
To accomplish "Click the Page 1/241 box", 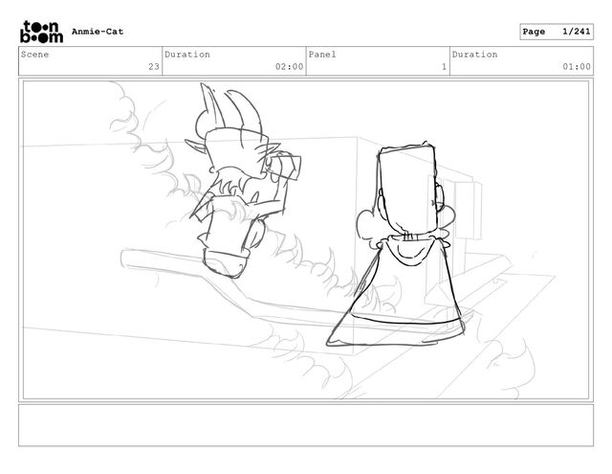I will [x=557, y=32].
